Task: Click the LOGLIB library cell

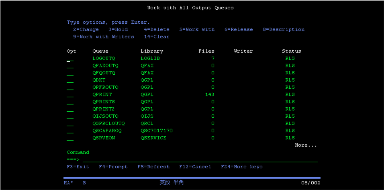Action: pyautogui.click(x=150, y=59)
